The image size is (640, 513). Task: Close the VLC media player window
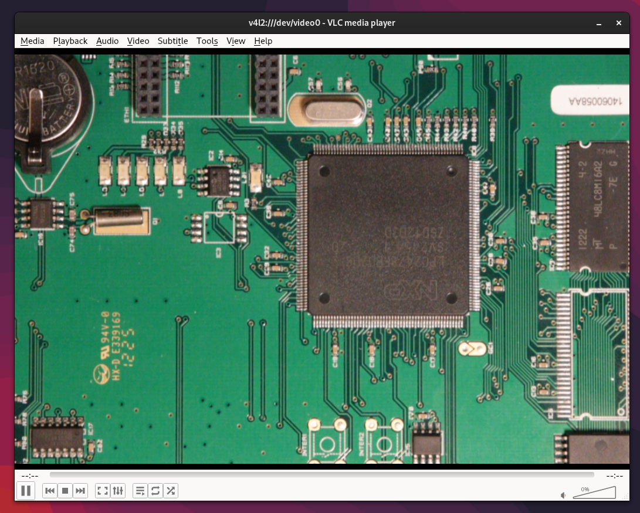point(619,23)
